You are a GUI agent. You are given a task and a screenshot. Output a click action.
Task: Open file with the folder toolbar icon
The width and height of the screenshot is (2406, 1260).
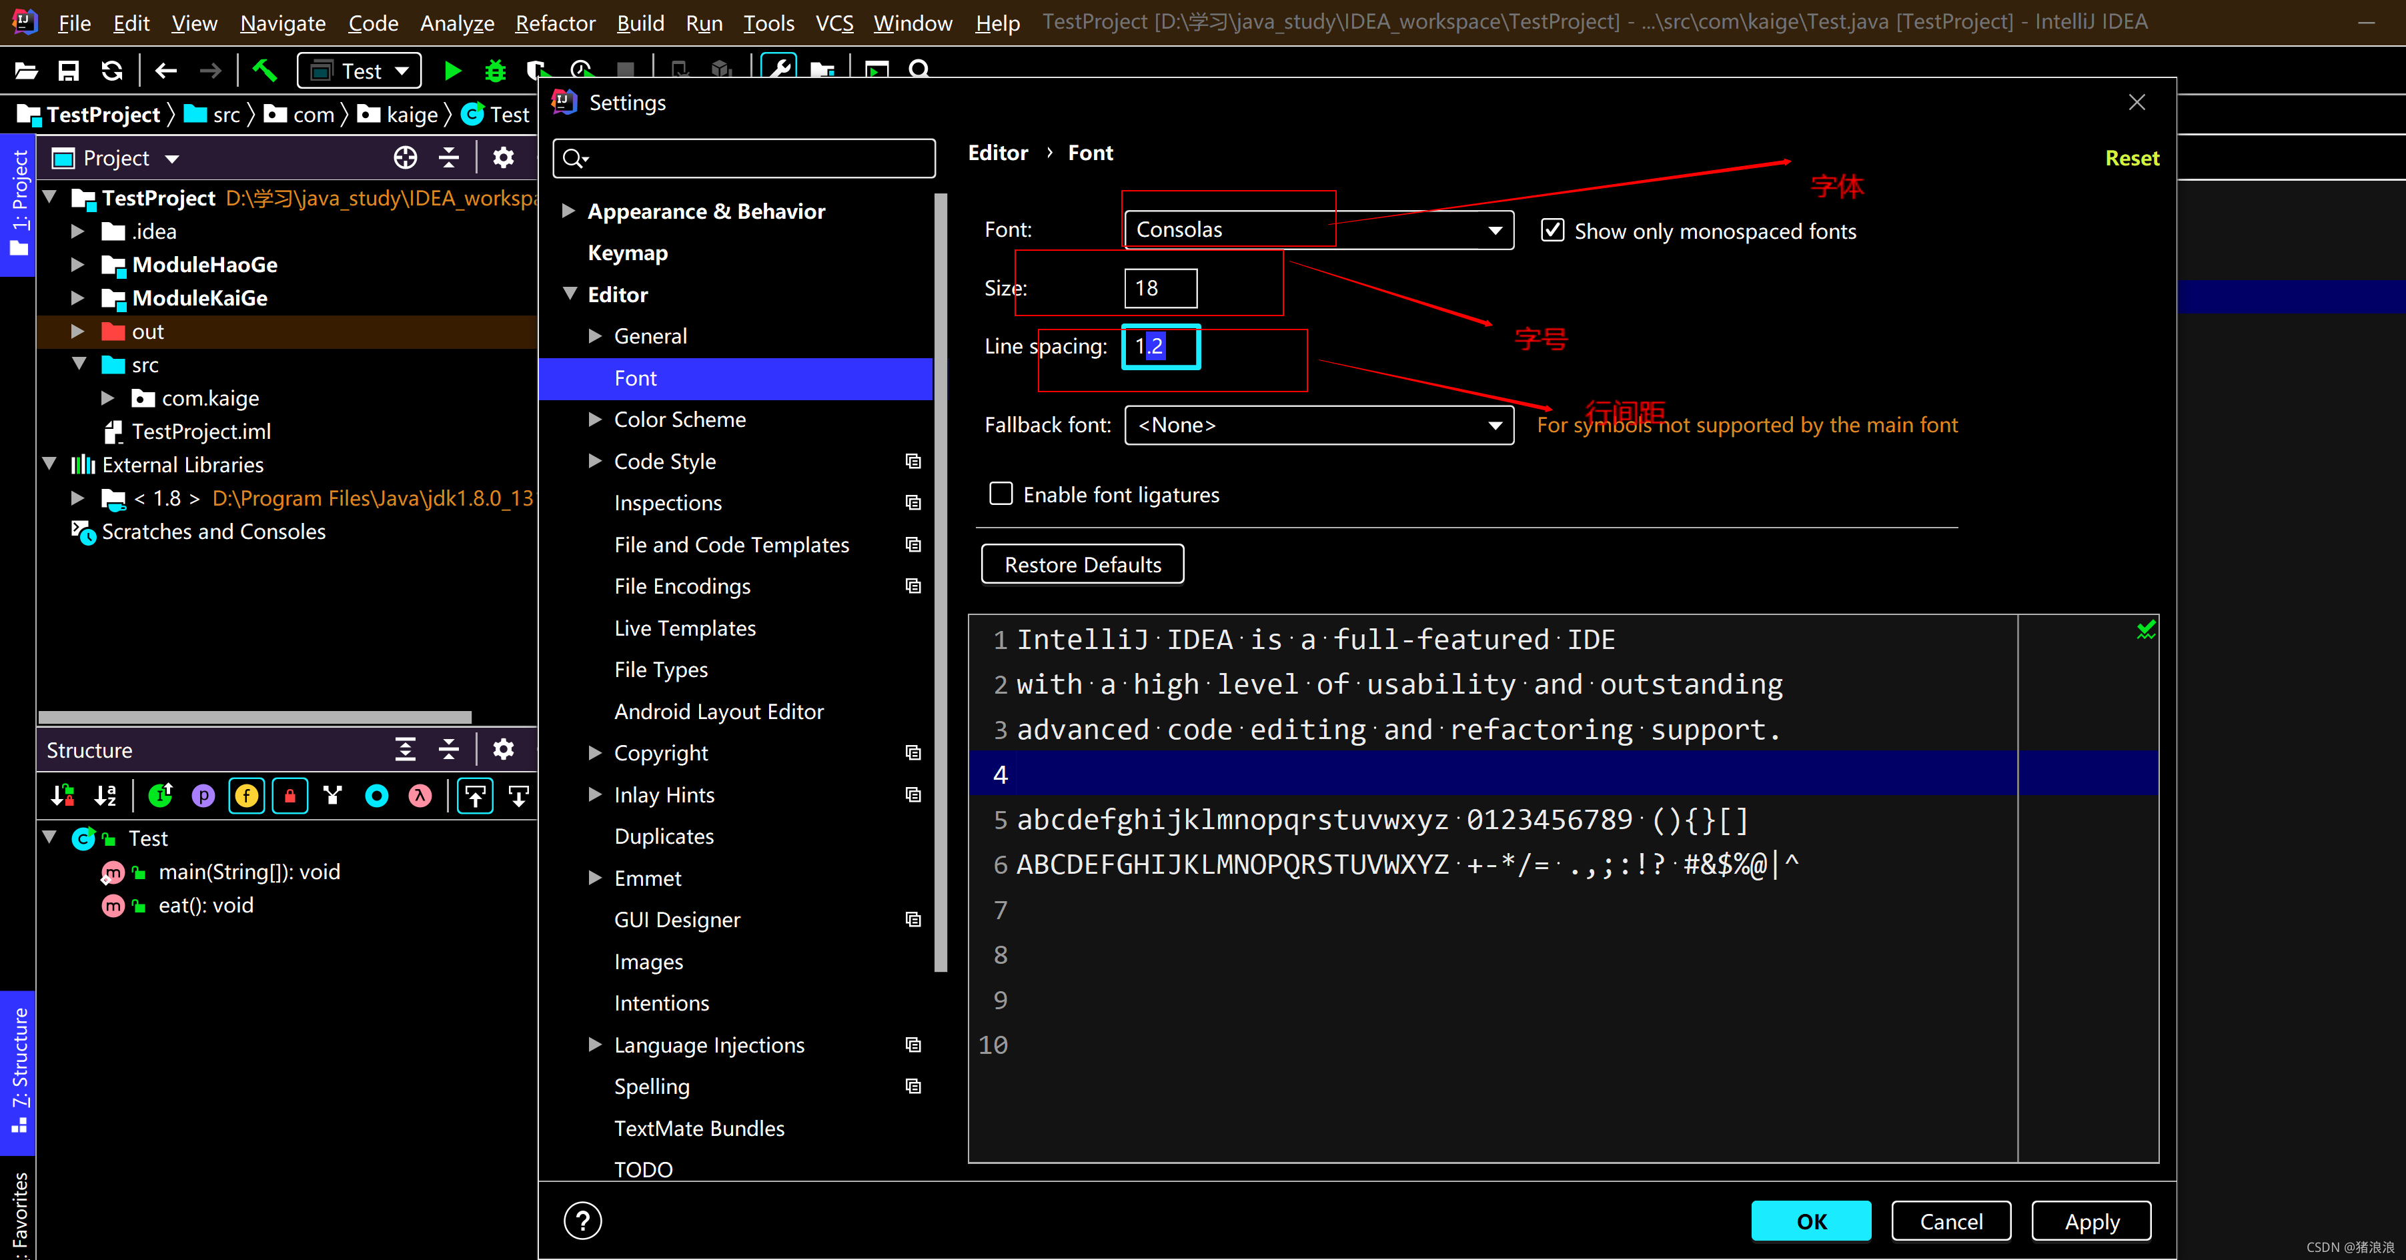(26, 71)
